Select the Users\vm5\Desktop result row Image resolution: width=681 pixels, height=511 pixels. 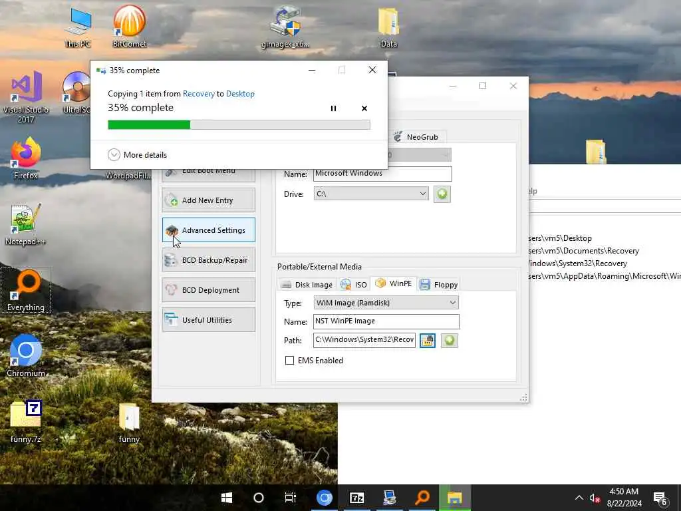tap(605, 238)
